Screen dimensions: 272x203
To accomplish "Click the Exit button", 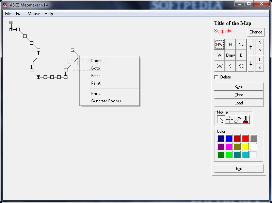I will click(239, 169).
